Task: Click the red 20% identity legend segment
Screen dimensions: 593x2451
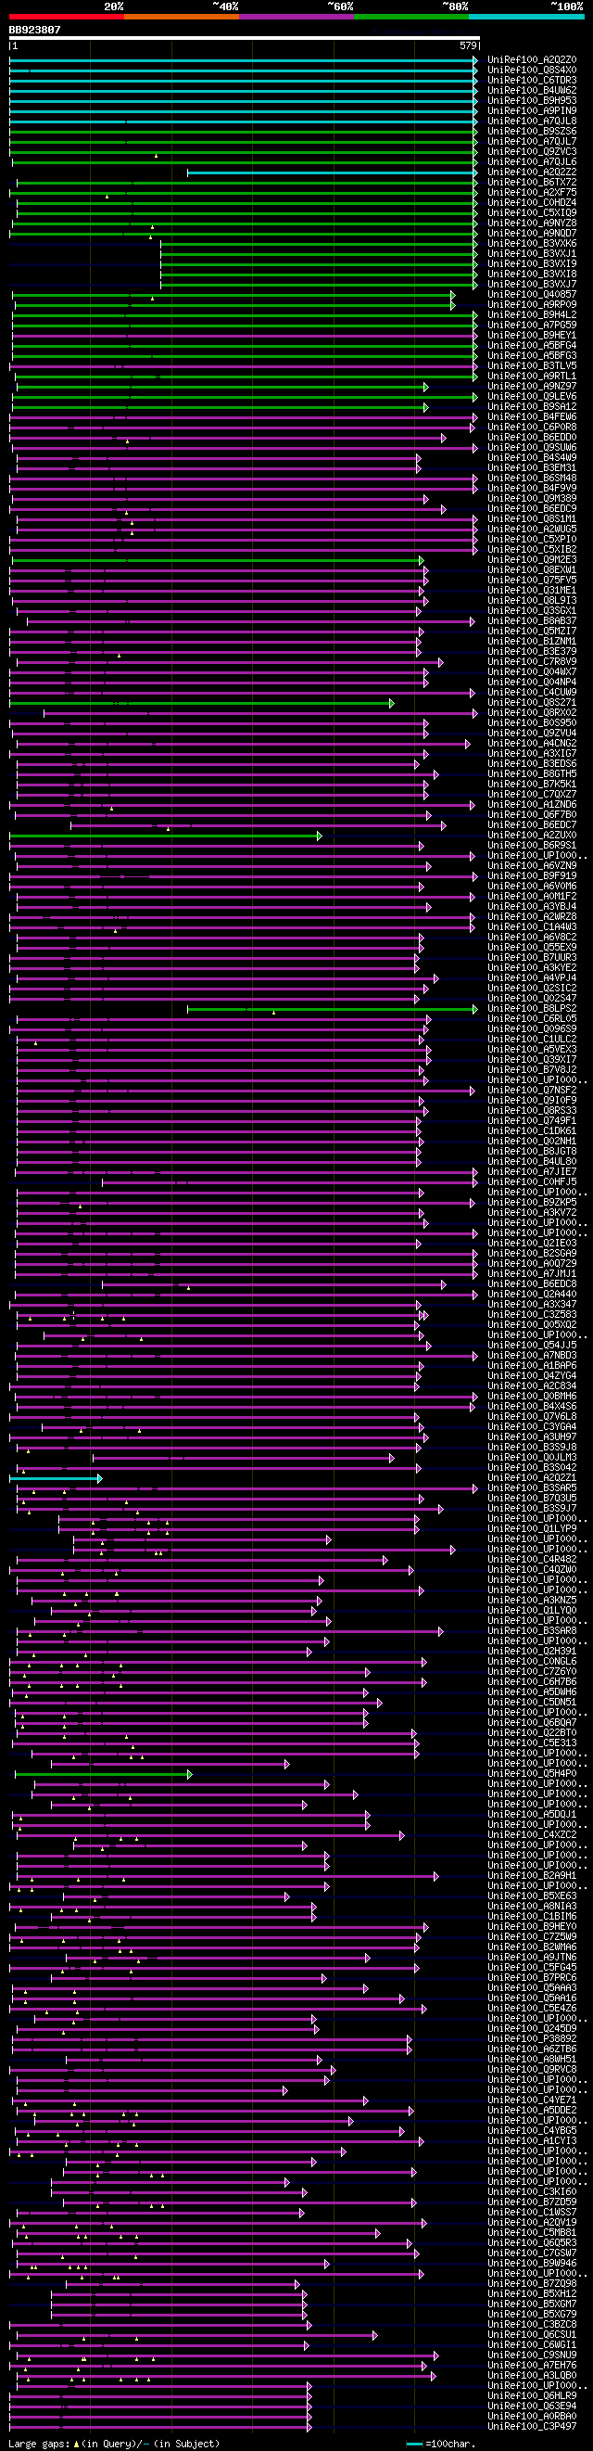Action: [67, 16]
